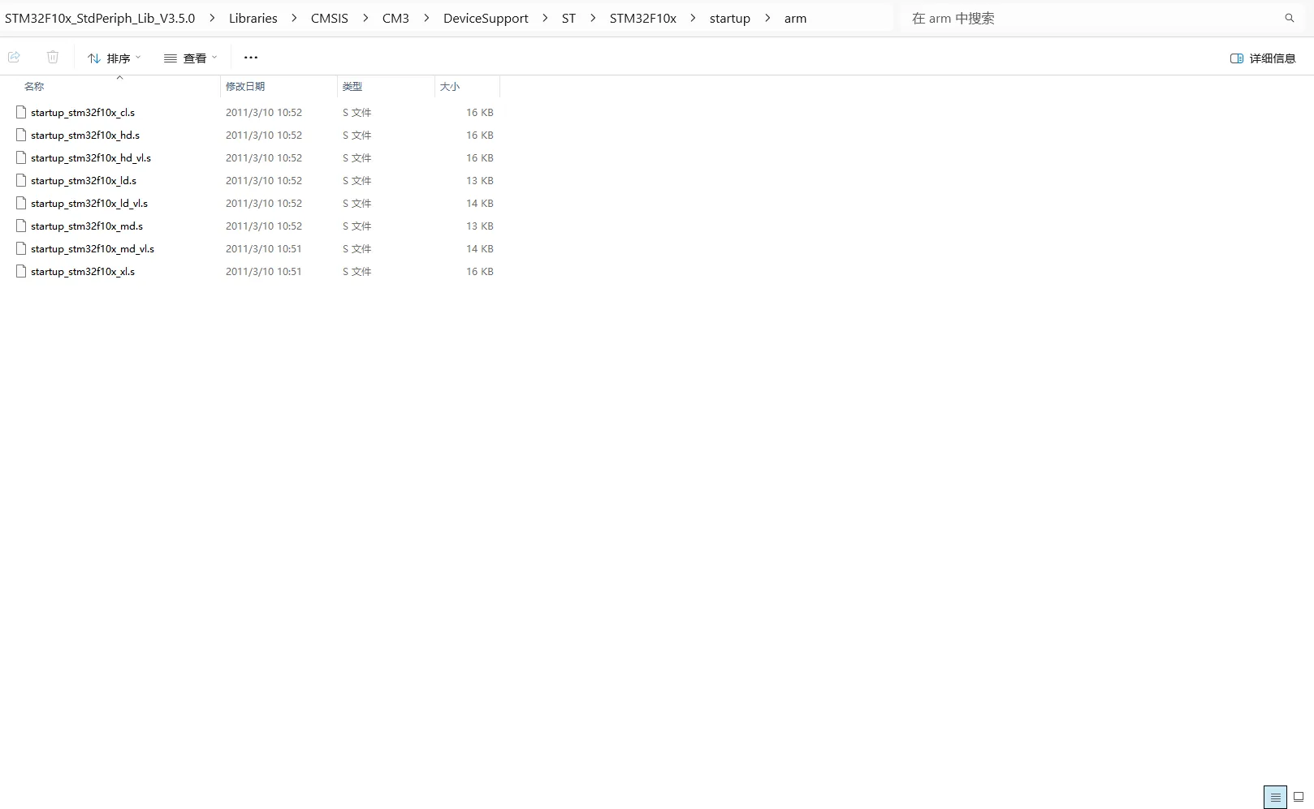Viewport: 1314px width, 809px height.
Task: Select the file icon beside startup_stm32f10x_xl.s
Action: click(x=21, y=271)
